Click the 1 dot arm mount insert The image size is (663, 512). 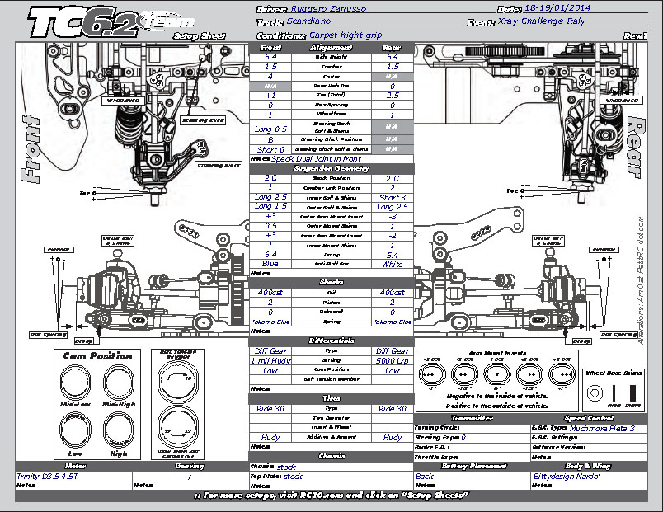496,374
